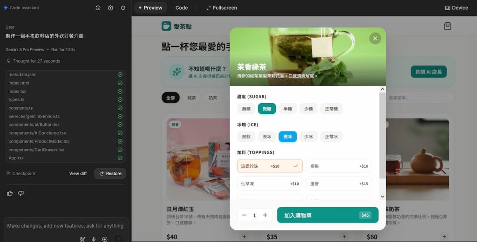Select 微糖 sugar level

[267, 109]
